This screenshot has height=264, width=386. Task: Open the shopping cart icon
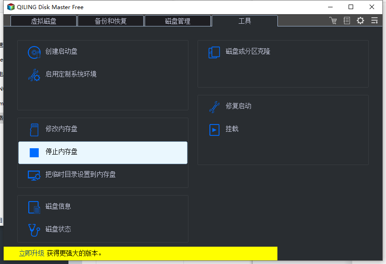[x=333, y=21]
